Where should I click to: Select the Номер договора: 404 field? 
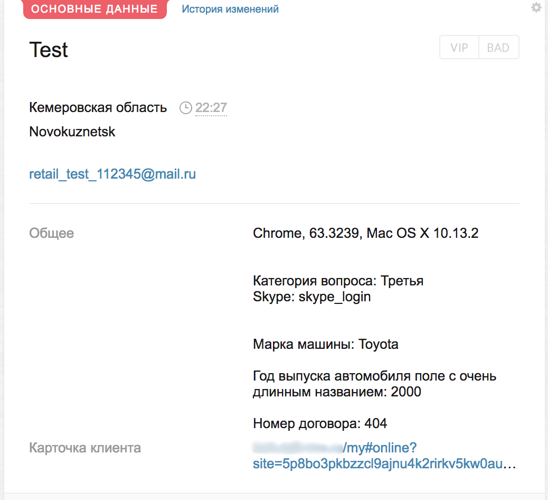tap(320, 423)
